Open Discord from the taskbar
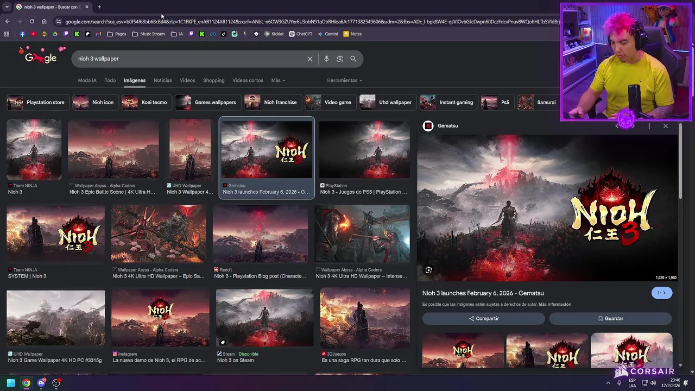The width and height of the screenshot is (695, 391). click(41, 383)
